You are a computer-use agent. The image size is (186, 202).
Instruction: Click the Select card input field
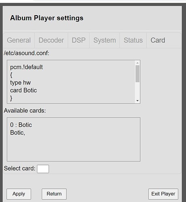pos(43,169)
